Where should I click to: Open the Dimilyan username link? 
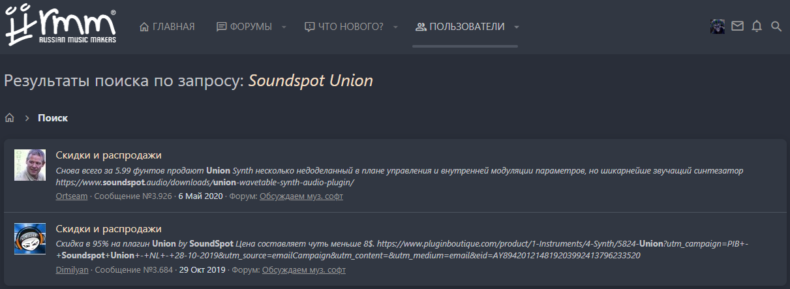coord(72,269)
